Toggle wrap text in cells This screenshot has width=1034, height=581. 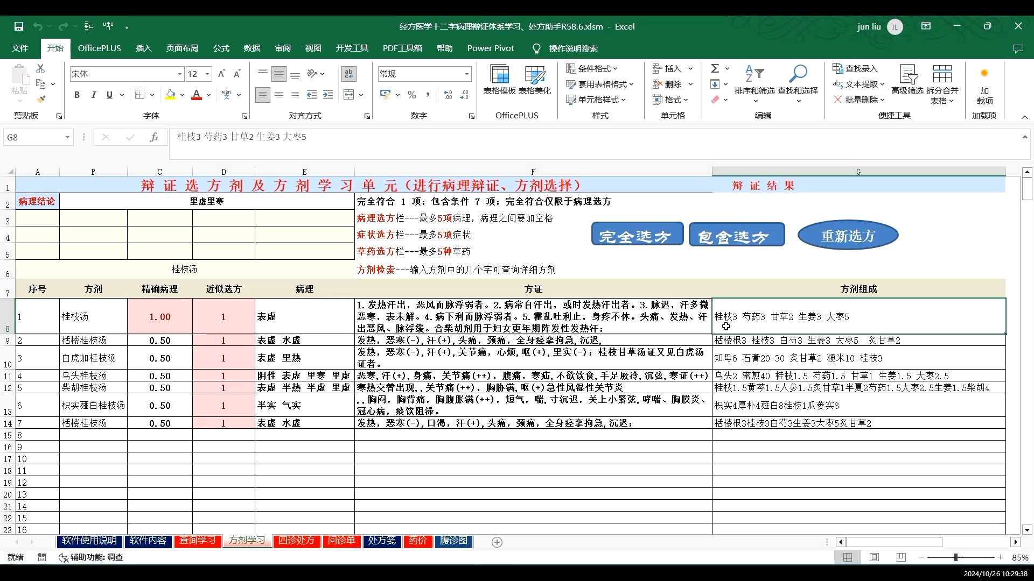pyautogui.click(x=349, y=74)
